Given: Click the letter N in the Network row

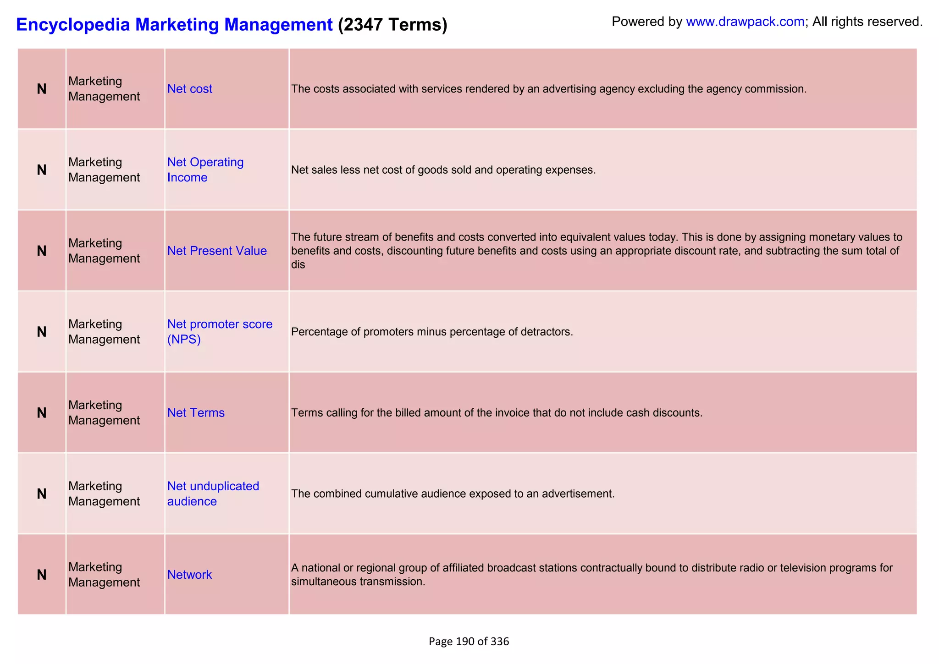Looking at the screenshot, I should [x=42, y=575].
